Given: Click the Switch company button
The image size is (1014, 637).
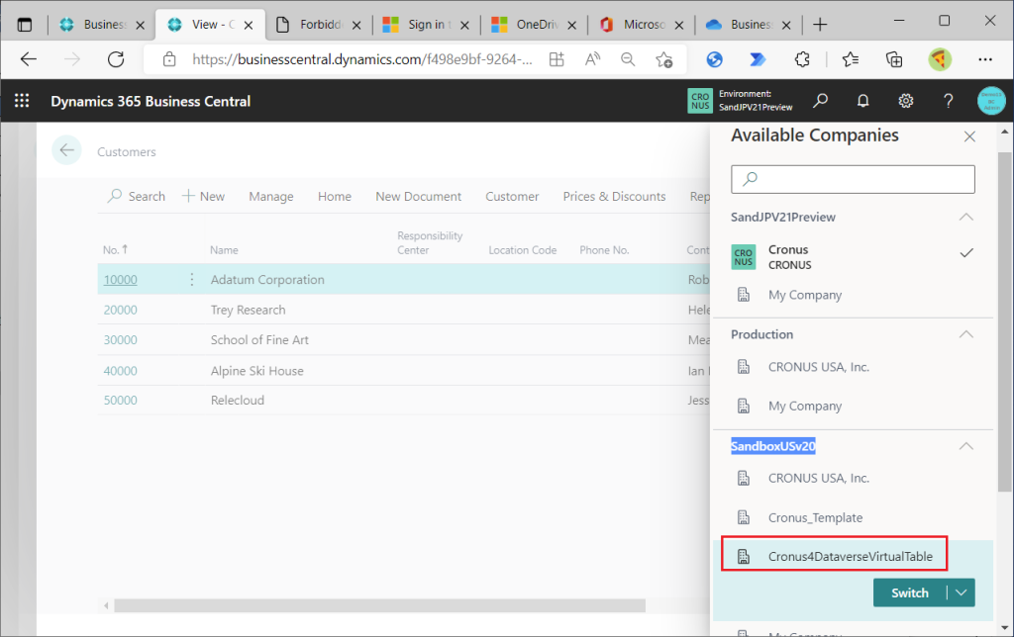Looking at the screenshot, I should [x=910, y=592].
